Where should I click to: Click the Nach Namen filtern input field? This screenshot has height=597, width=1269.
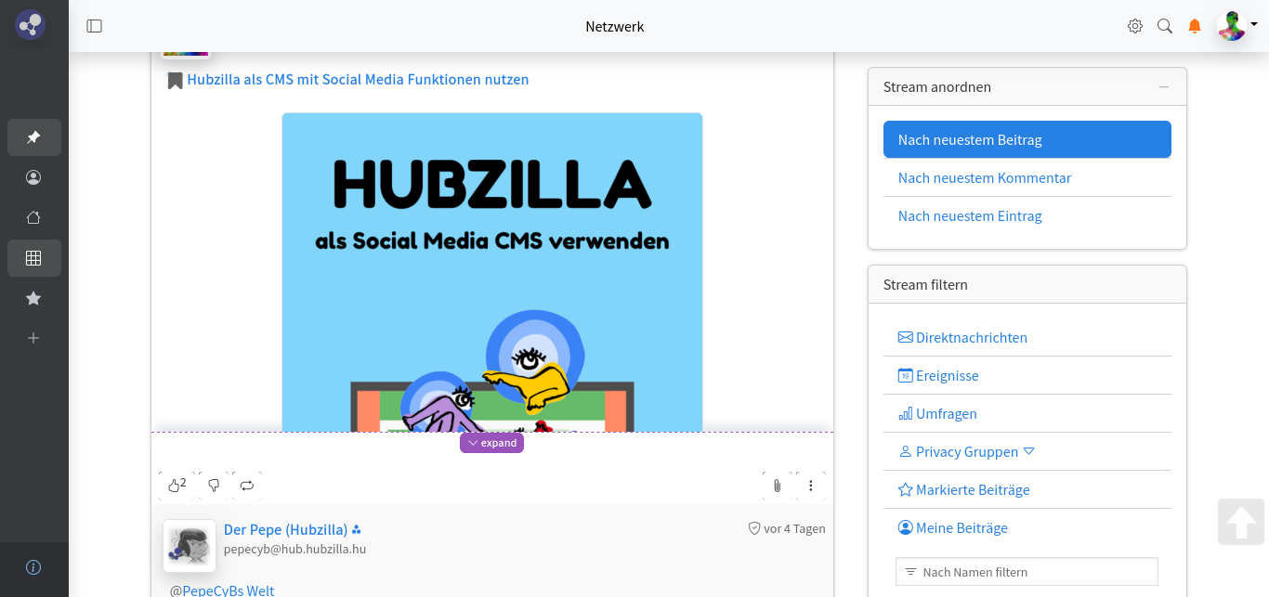[x=1027, y=572]
